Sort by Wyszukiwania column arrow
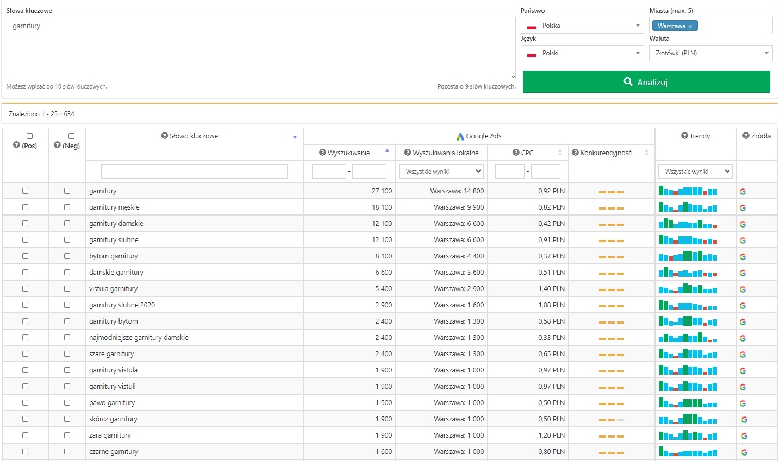The height and width of the screenshot is (461, 780). coord(387,151)
